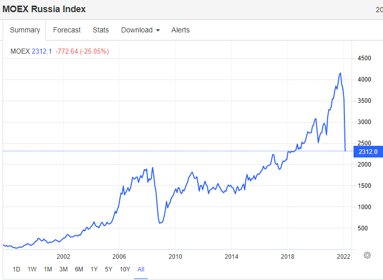Select the 3M time range
383x280 pixels.
point(63,269)
